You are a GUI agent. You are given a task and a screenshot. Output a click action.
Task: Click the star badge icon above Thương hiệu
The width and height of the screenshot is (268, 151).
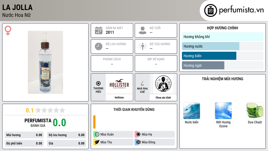click(x=98, y=83)
